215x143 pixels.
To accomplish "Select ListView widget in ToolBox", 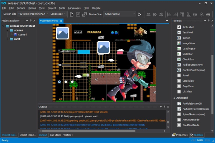I will [185, 91].
